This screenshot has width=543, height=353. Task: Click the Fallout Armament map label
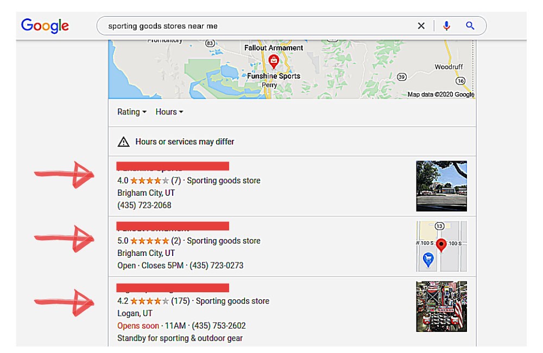274,48
